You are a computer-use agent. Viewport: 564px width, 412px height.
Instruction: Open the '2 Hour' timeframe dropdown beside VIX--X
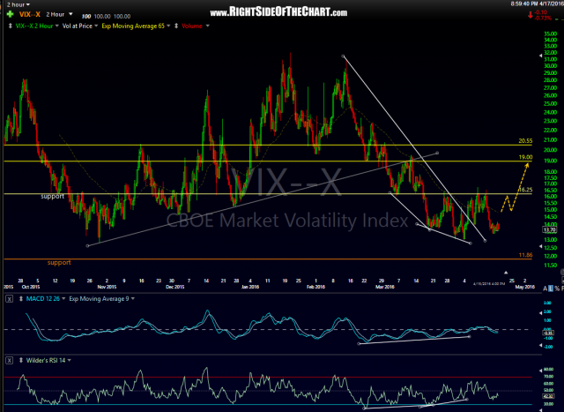pos(59,14)
